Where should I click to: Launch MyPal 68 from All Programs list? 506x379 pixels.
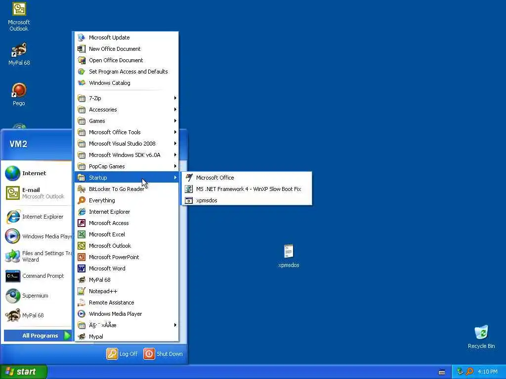(126, 280)
